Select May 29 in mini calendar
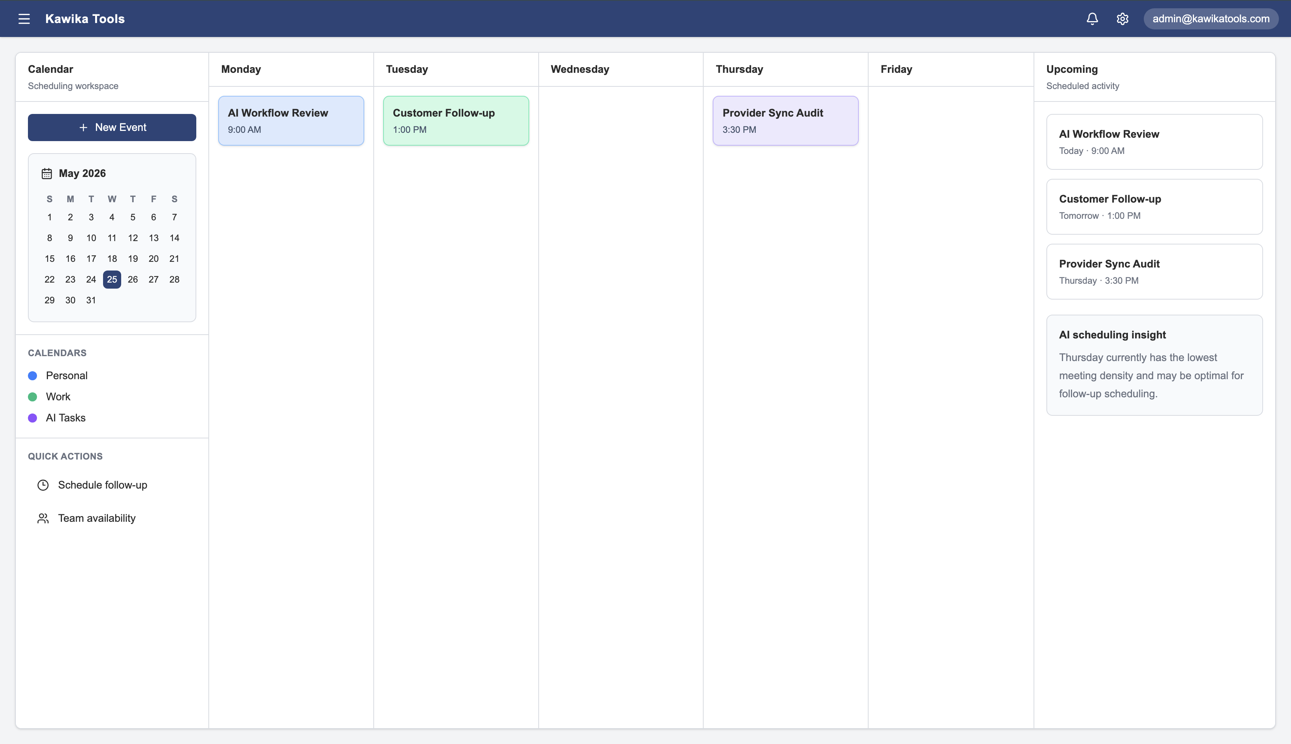1291x744 pixels. (x=49, y=300)
